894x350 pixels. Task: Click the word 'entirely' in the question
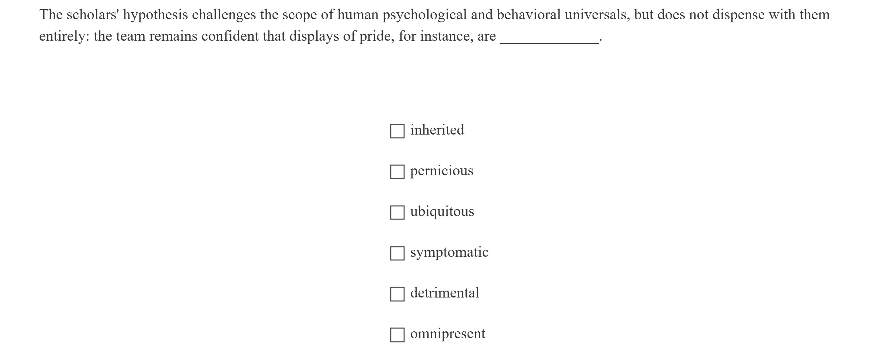tap(64, 36)
